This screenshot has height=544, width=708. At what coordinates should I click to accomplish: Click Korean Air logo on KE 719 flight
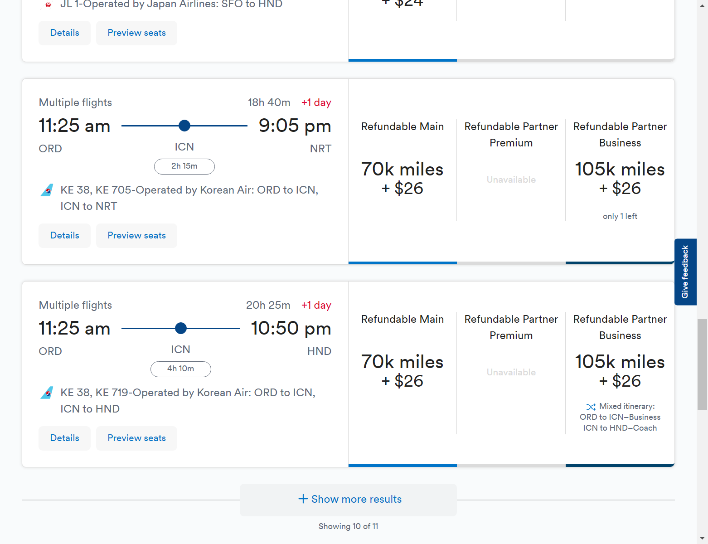click(47, 393)
